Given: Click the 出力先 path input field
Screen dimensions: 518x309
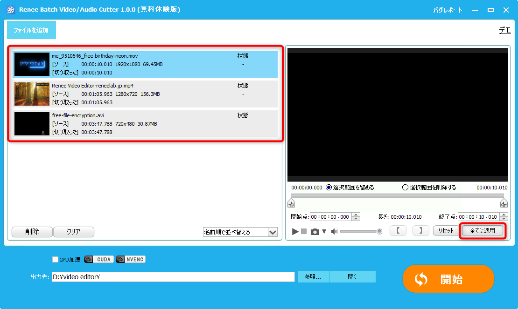Looking at the screenshot, I should pyautogui.click(x=173, y=277).
